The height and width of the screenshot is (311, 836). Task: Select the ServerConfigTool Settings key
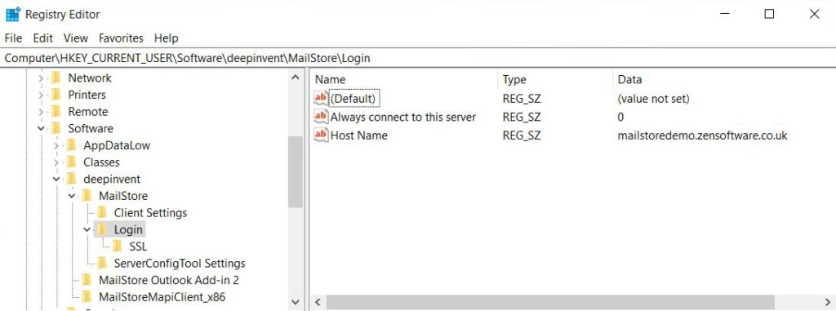[x=179, y=264]
